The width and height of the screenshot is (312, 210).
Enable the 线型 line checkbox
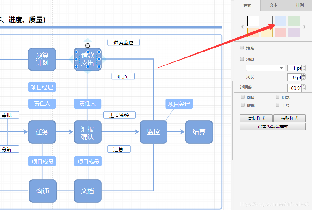[x=242, y=59]
